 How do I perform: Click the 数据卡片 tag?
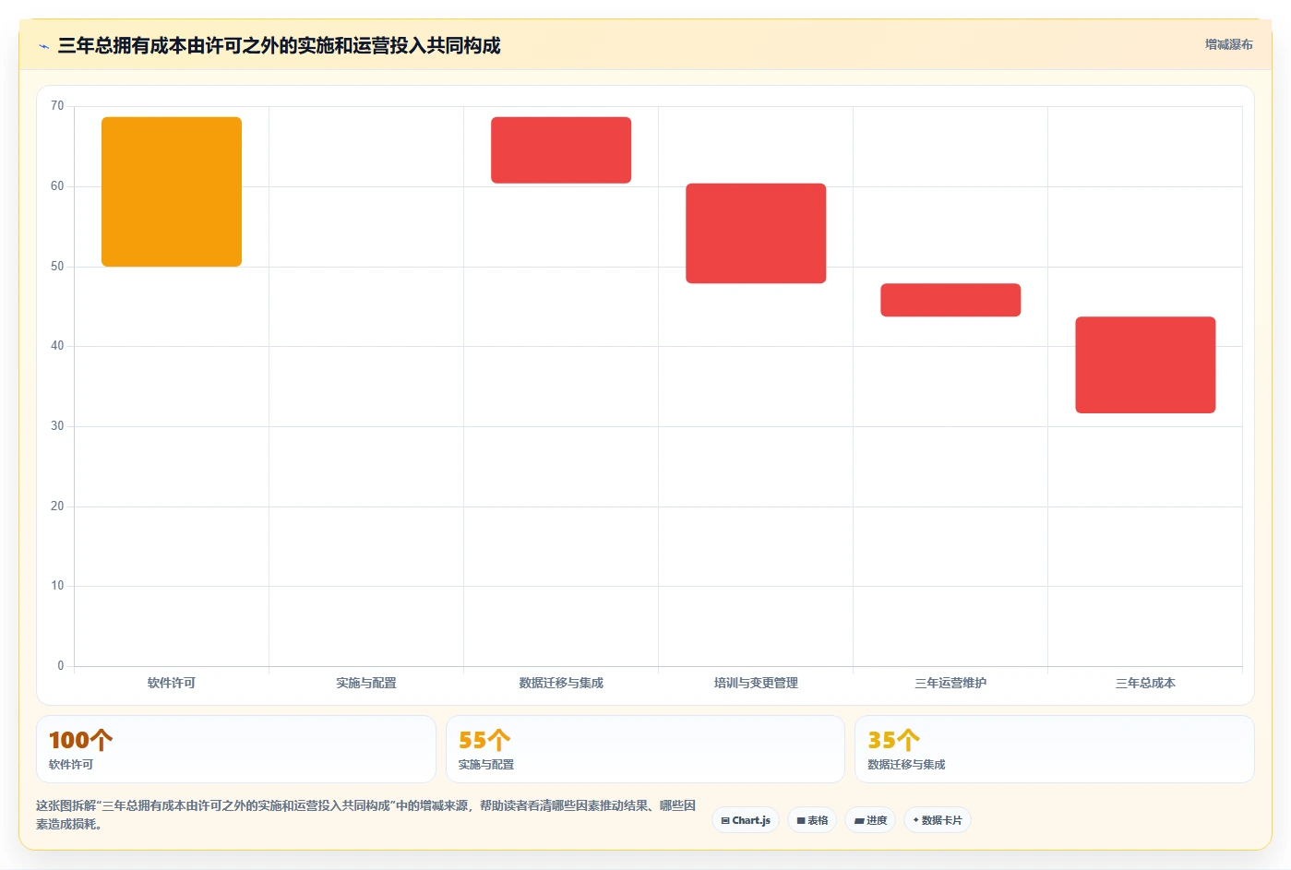[x=937, y=820]
